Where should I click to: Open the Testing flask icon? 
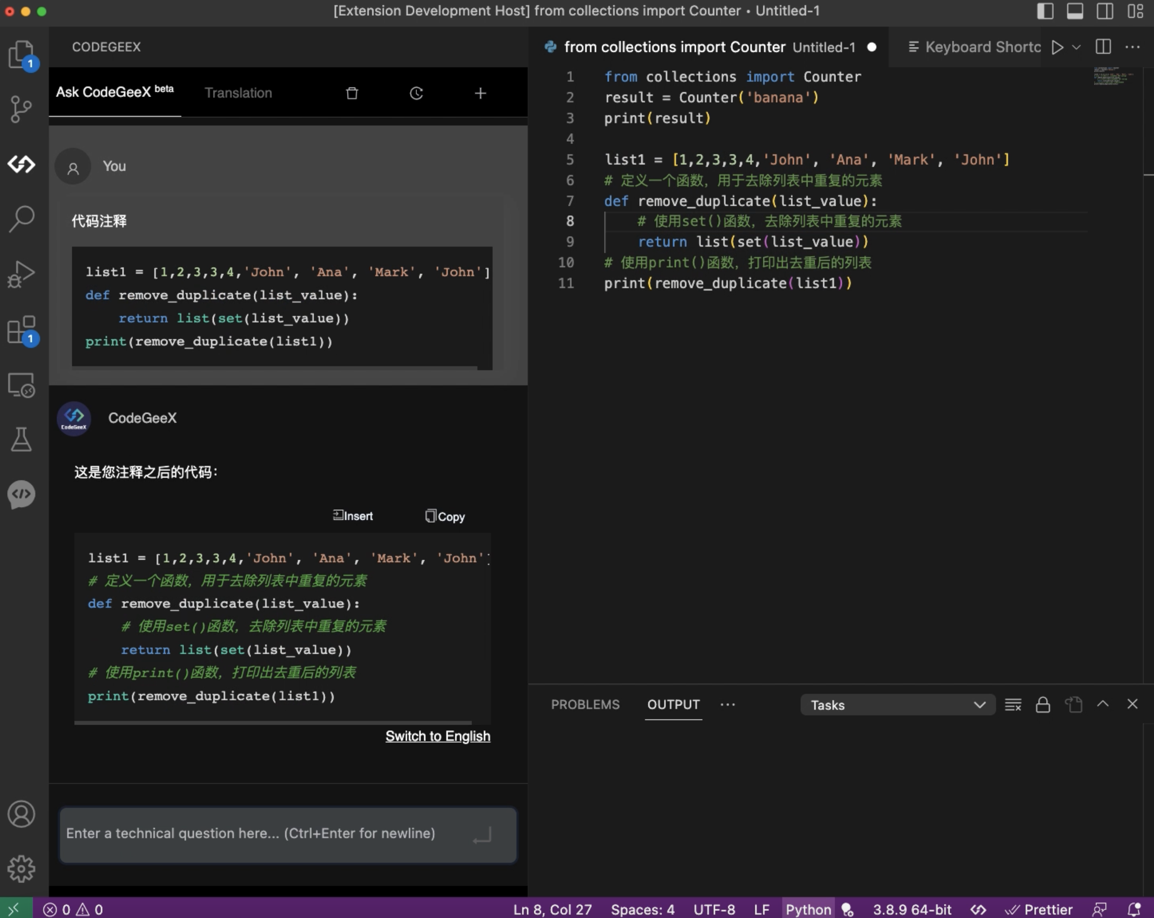(x=21, y=439)
